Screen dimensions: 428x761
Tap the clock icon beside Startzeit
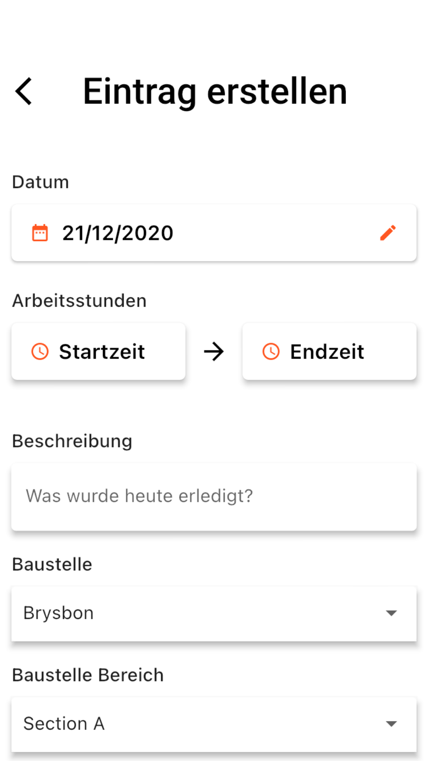(40, 351)
